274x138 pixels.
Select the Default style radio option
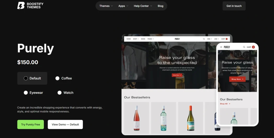[32, 78]
